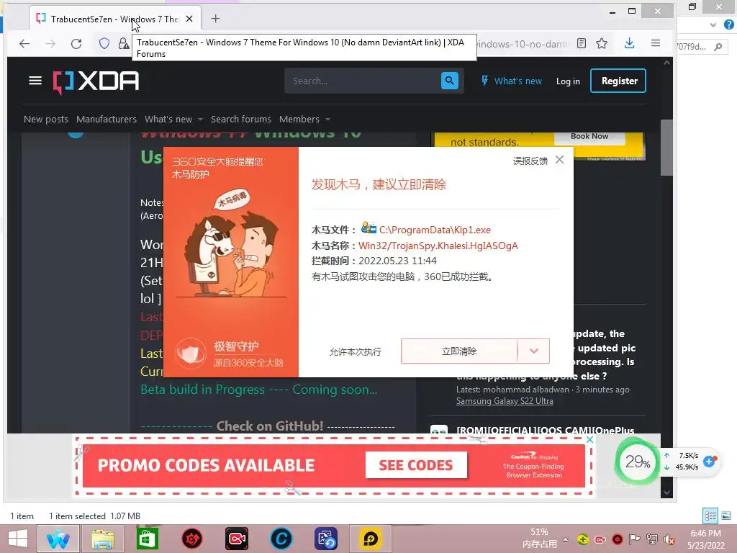Open Search forums in the nav bar

pos(240,120)
